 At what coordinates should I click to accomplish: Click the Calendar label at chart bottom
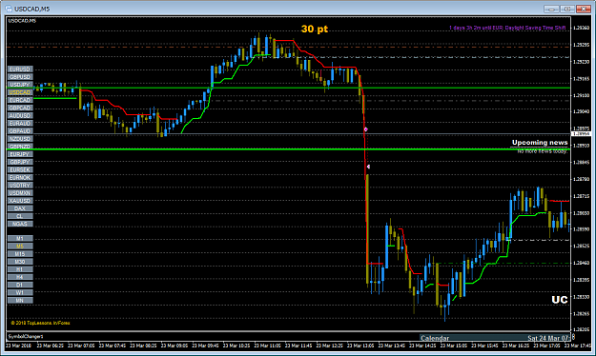coord(435,338)
